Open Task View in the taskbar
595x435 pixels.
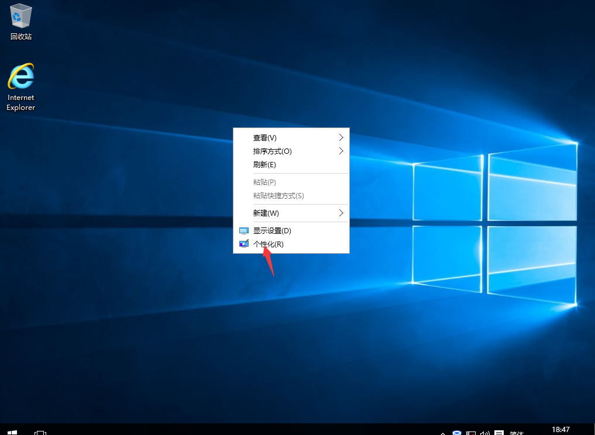pyautogui.click(x=40, y=432)
